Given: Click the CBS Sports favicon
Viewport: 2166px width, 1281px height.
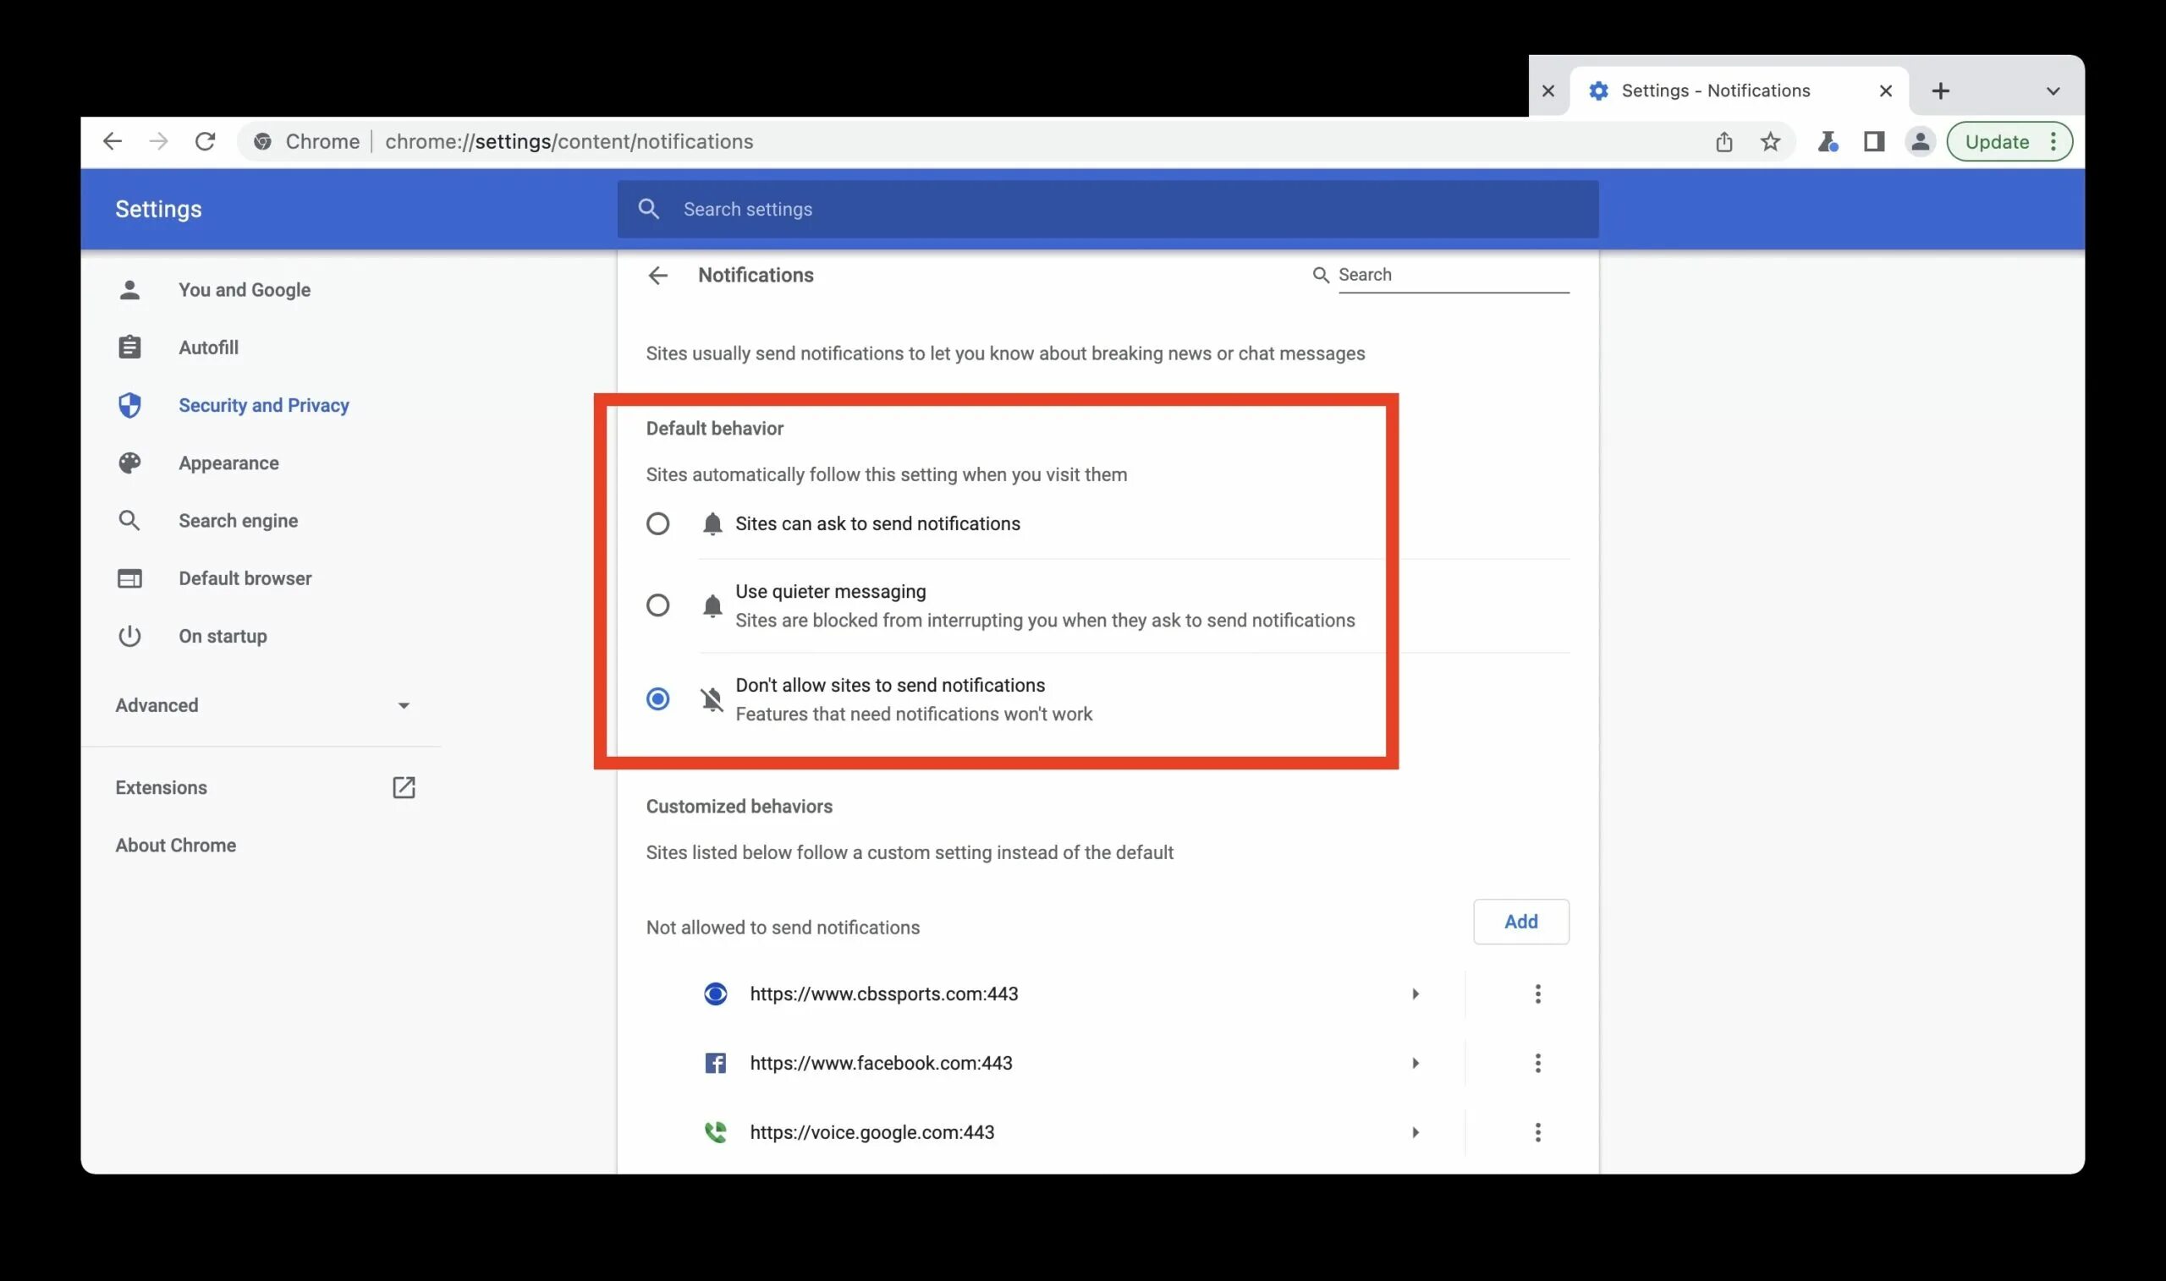Looking at the screenshot, I should pos(715,994).
